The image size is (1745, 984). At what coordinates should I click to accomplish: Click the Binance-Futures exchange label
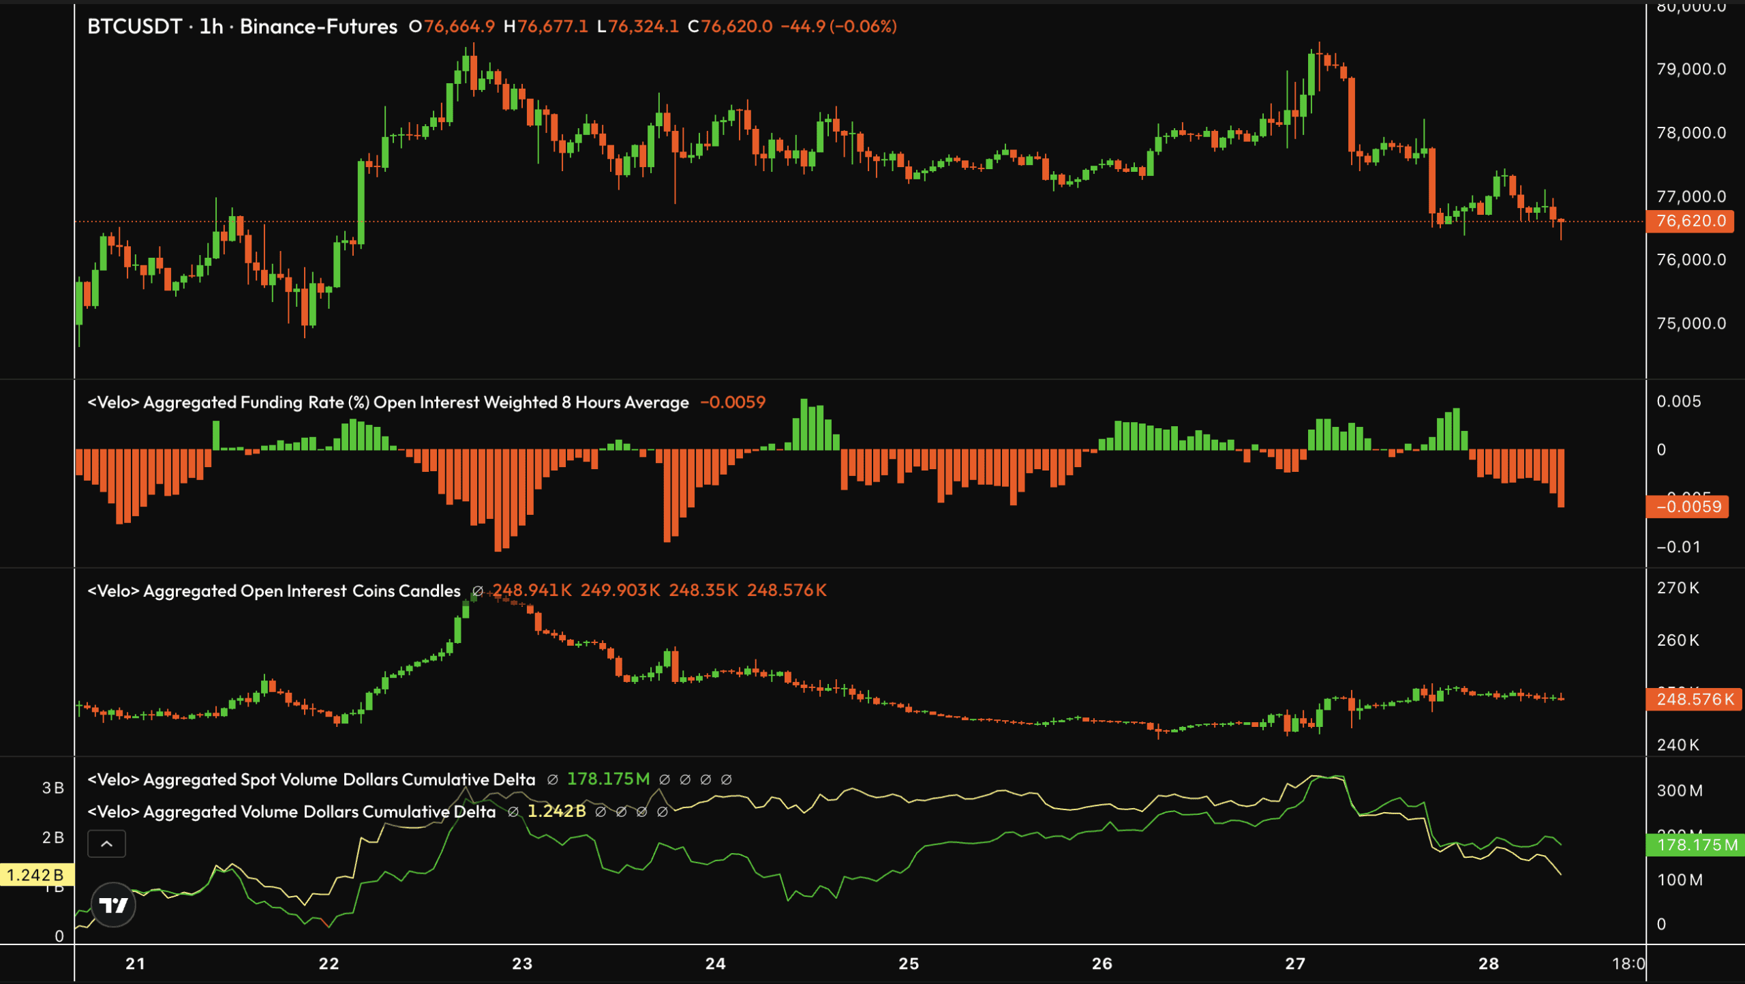318,27
